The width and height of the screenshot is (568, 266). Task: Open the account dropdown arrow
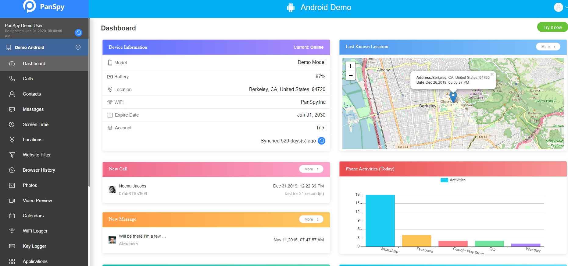pos(566,8)
